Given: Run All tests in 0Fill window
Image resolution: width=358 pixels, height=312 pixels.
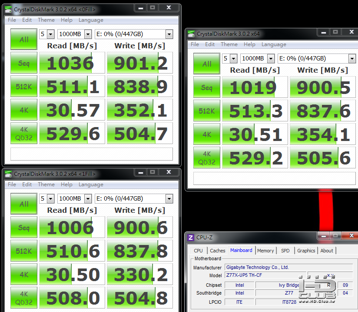Looking at the screenshot, I should tap(24, 39).
